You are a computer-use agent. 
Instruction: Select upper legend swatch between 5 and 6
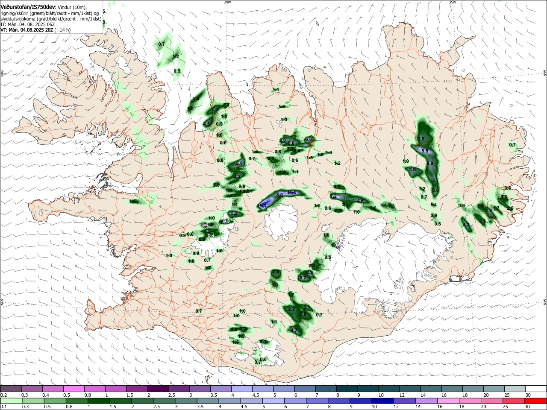point(283,389)
